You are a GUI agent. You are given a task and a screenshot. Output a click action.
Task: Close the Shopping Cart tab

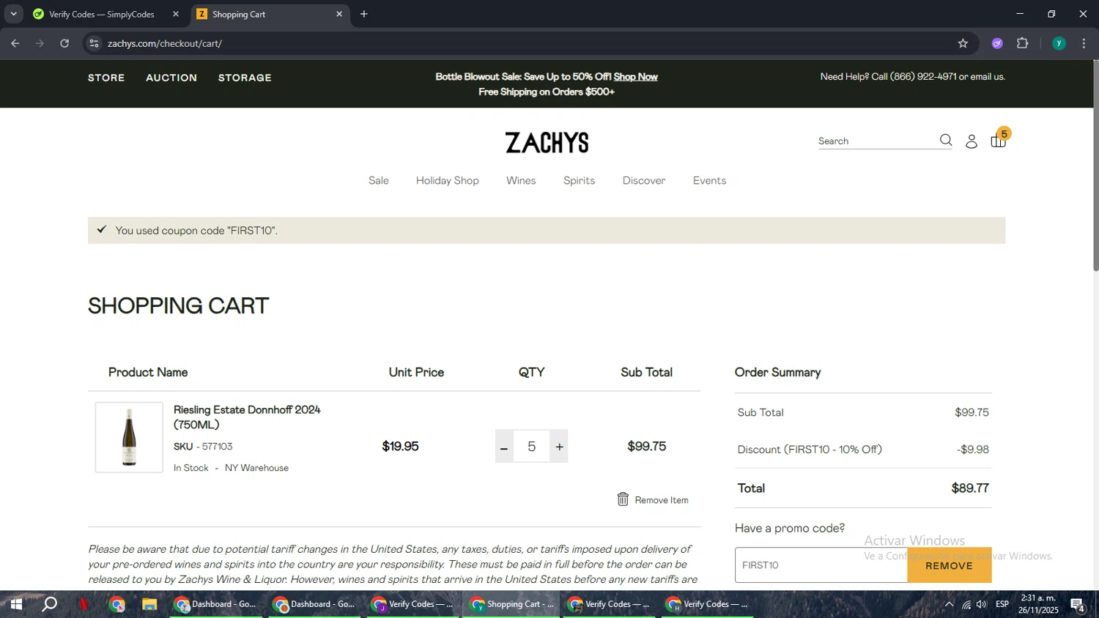click(x=339, y=14)
